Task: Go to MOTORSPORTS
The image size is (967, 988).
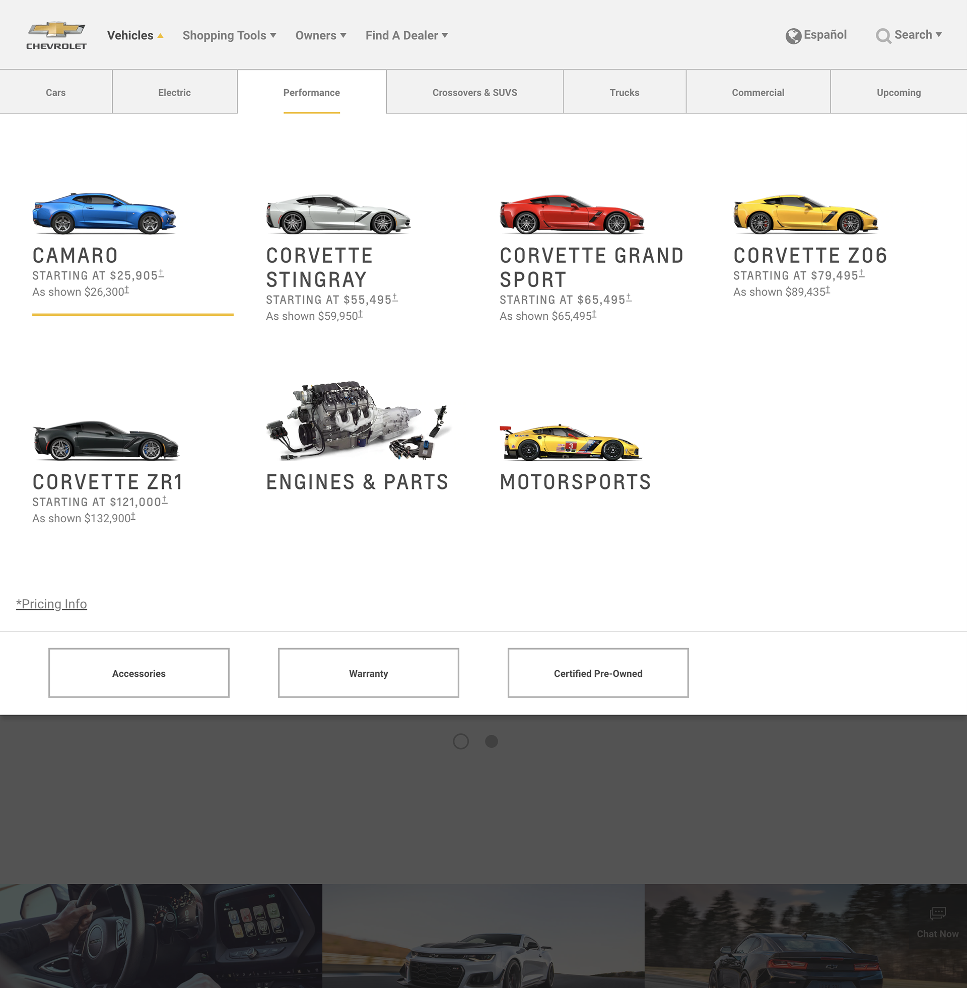Action: click(576, 482)
